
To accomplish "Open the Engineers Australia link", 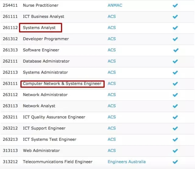I will (126, 162).
